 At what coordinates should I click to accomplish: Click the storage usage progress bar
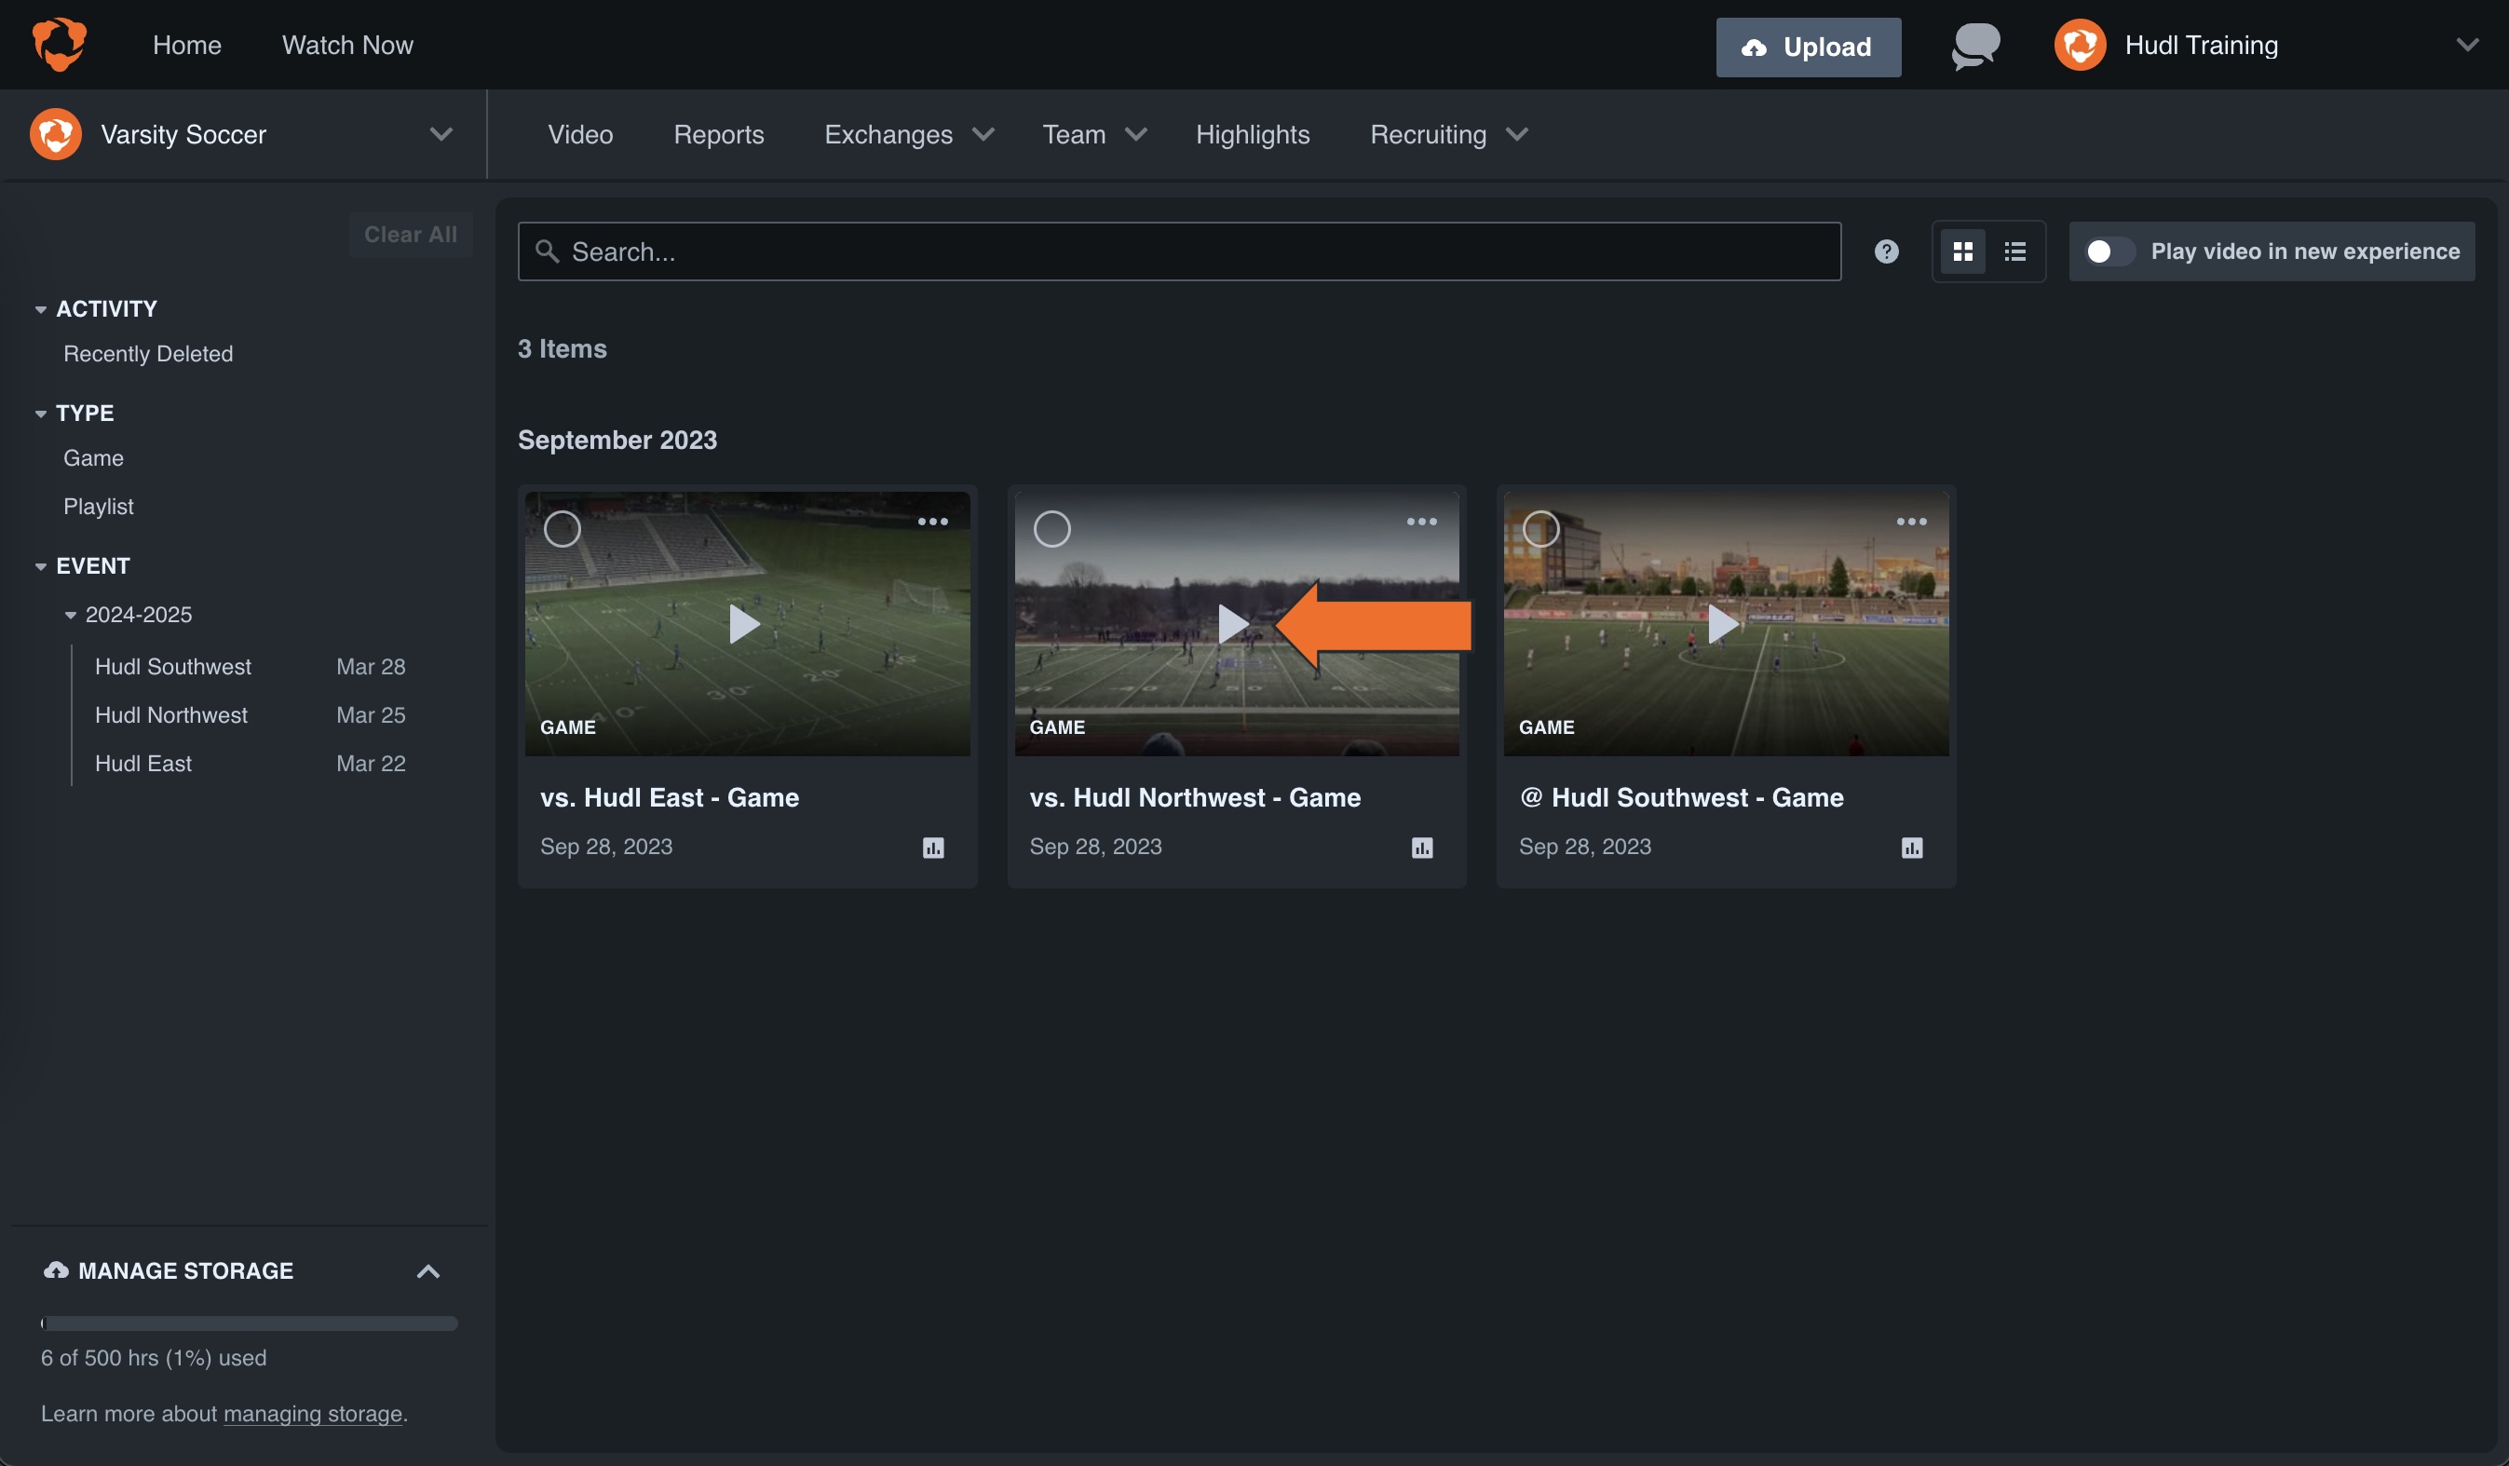click(249, 1323)
